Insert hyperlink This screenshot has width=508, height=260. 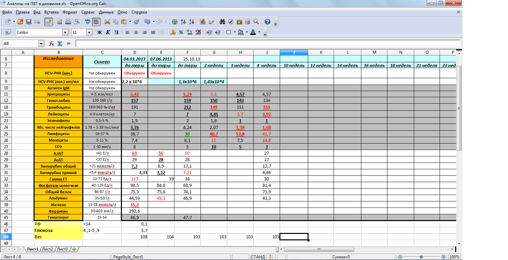tap(174, 22)
